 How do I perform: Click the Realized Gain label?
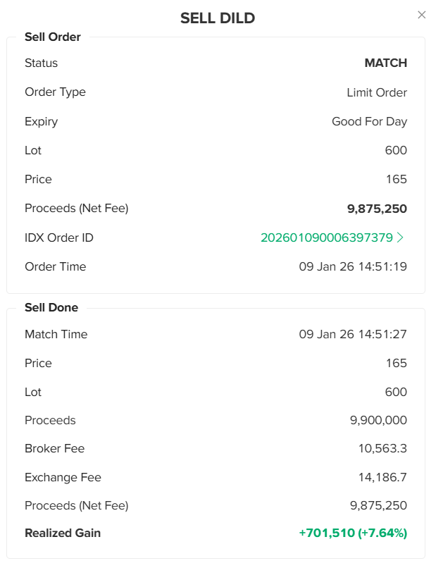[x=63, y=533]
